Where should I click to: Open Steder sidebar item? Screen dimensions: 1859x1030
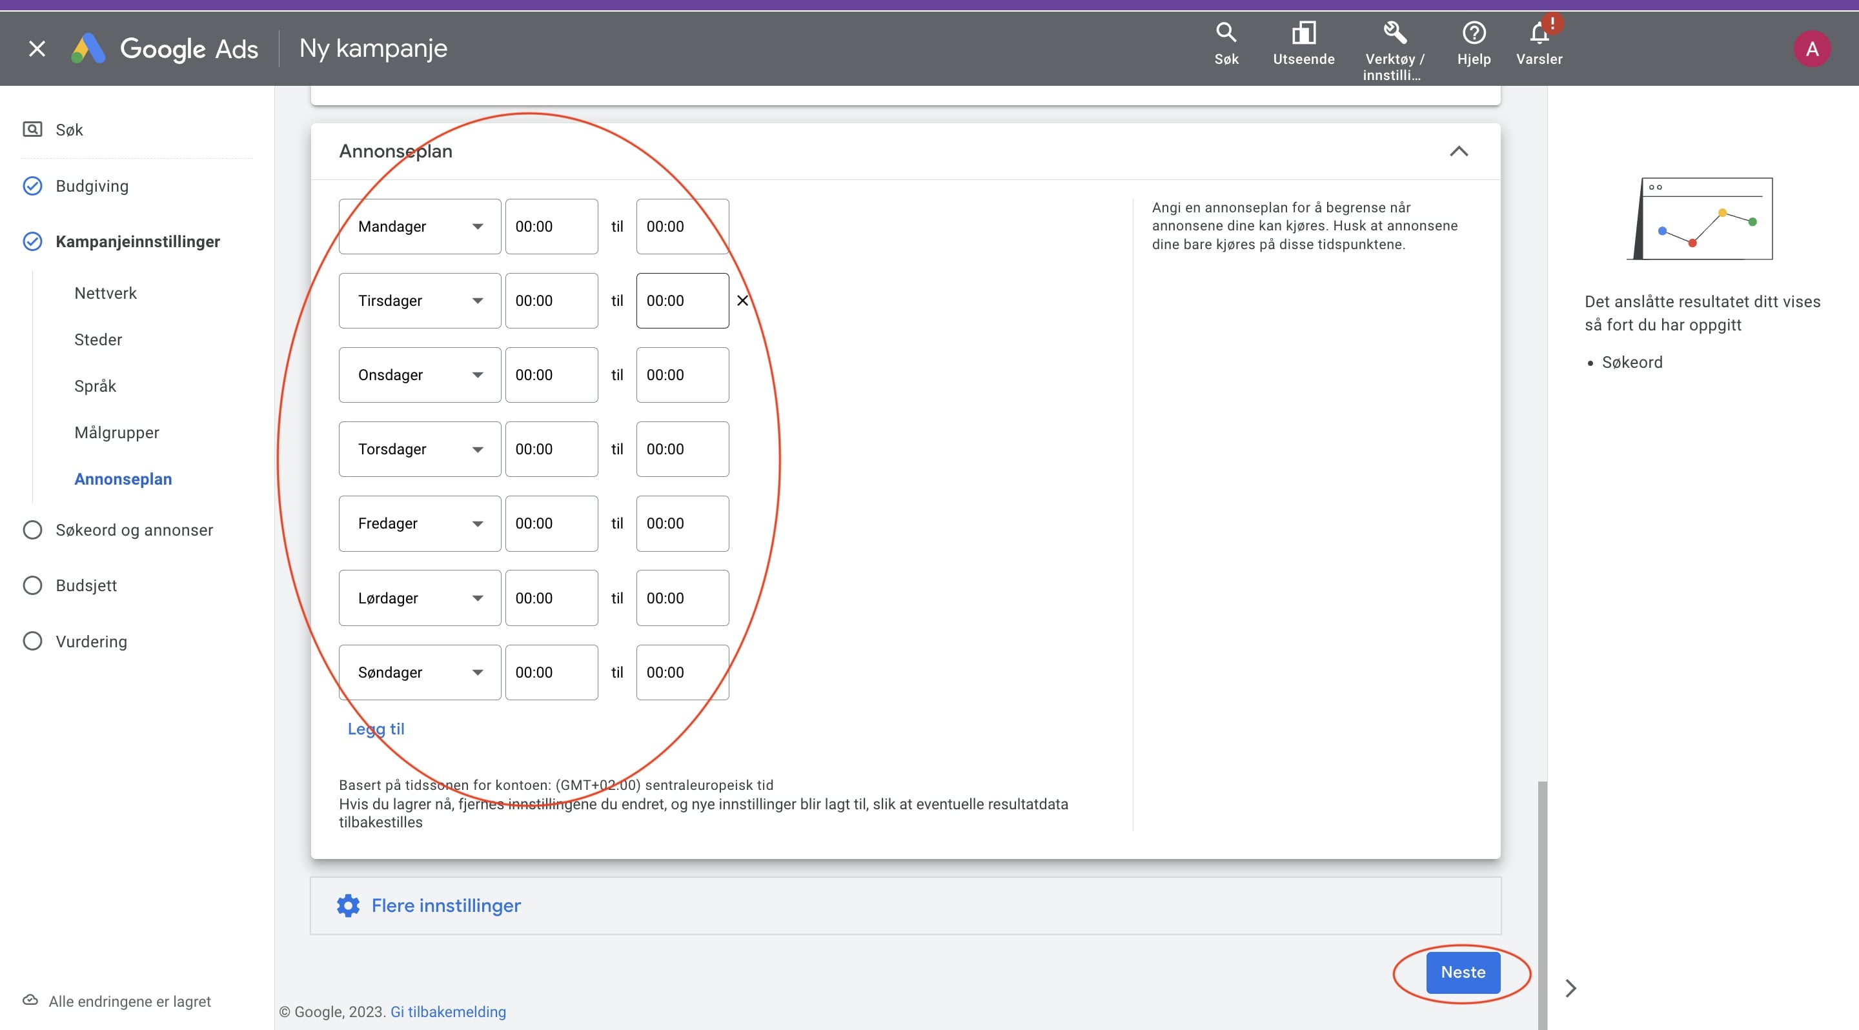coord(98,339)
